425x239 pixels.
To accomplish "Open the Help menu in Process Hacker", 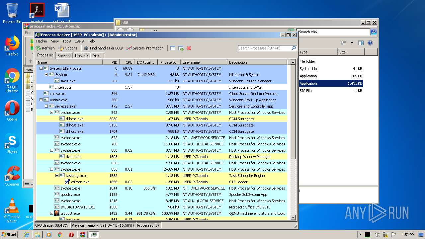I will click(x=91, y=41).
